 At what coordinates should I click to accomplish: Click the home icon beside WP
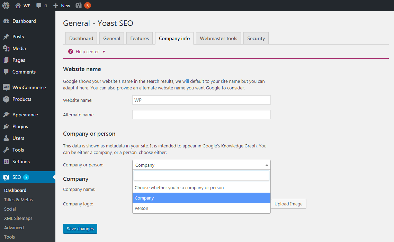pyautogui.click(x=18, y=6)
